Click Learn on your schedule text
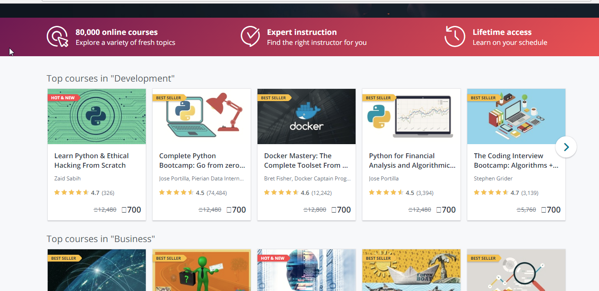This screenshot has height=291, width=599. 510,43
